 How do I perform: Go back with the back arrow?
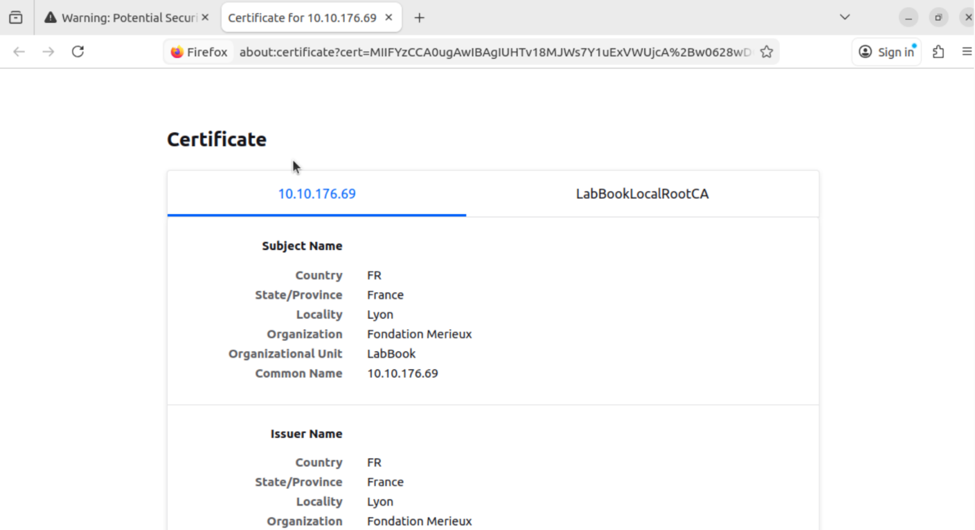pos(19,52)
